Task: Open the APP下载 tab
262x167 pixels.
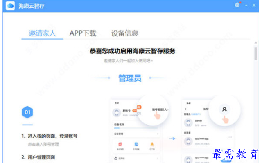Action: click(83, 33)
